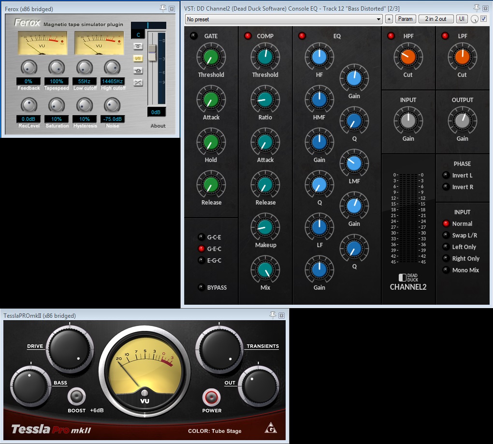Click the top limiter icon button in Ferox
Viewport: 493px width, 444px height.
pyautogui.click(x=138, y=46)
